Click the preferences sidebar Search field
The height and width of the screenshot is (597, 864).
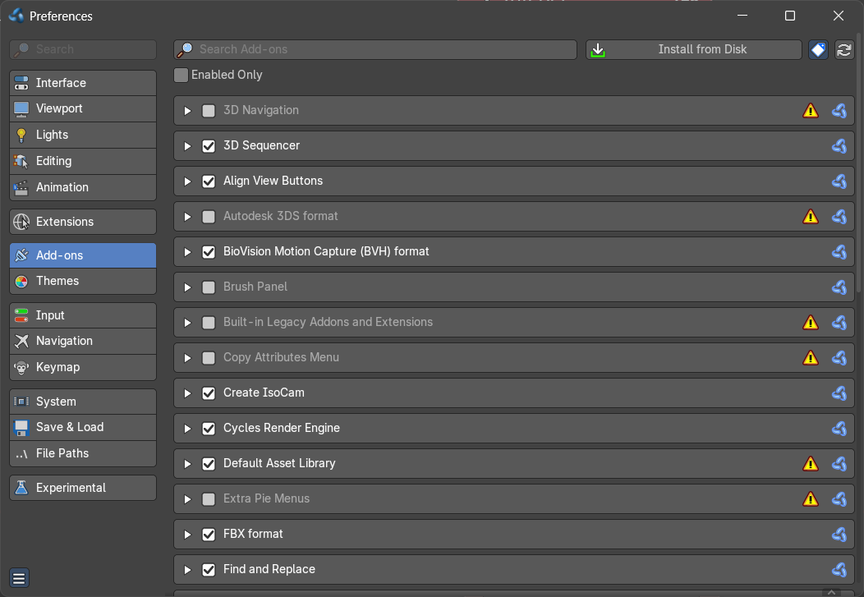83,49
